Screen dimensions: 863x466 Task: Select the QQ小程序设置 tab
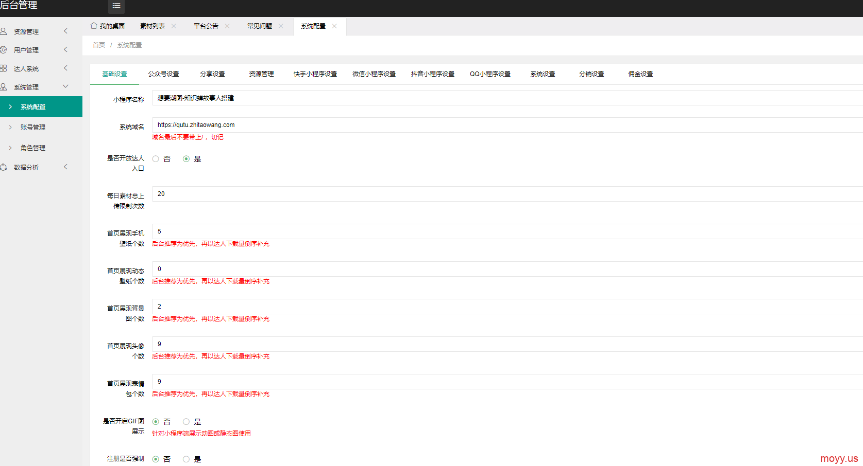click(490, 74)
